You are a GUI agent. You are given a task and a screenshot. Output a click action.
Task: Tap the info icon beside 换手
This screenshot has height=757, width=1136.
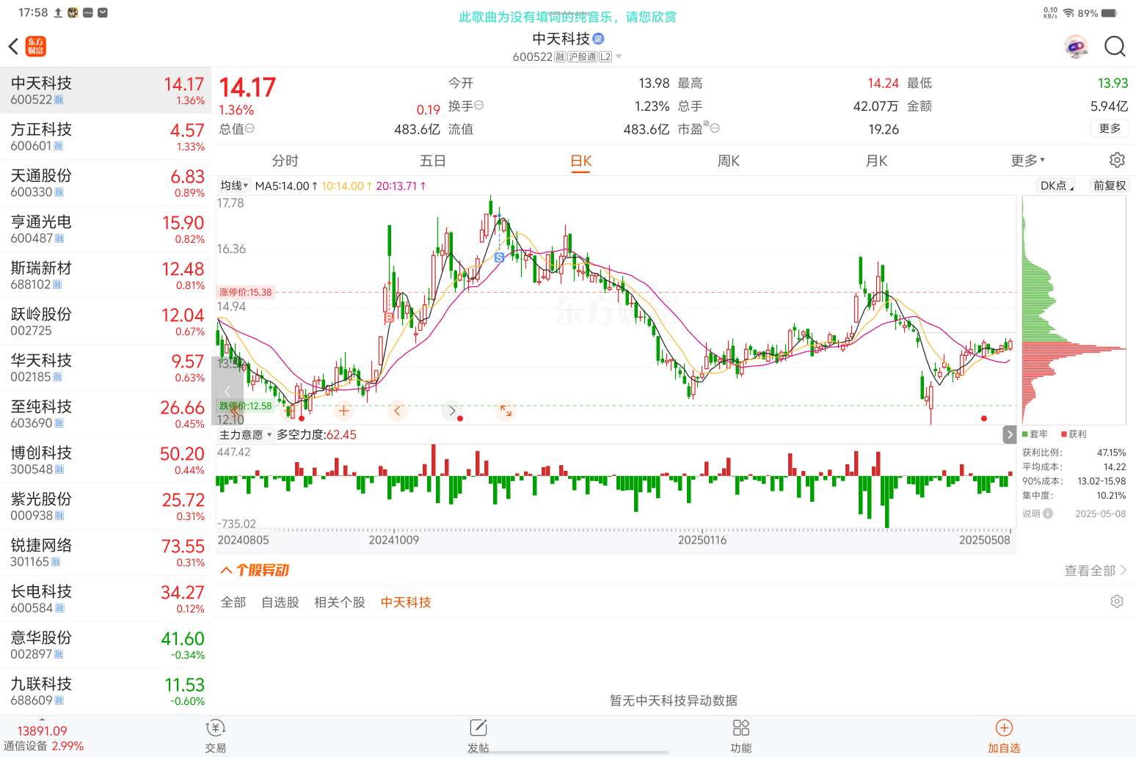pyautogui.click(x=479, y=106)
